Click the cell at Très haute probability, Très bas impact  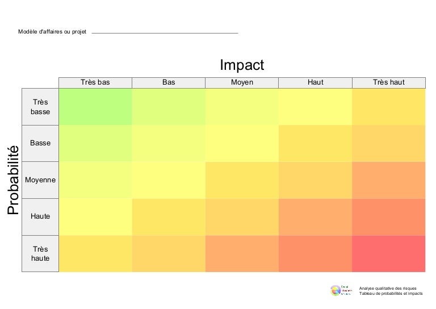(95, 253)
